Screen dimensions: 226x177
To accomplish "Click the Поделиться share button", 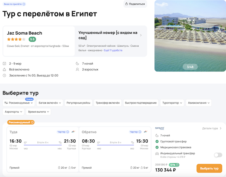I will tap(134, 4).
